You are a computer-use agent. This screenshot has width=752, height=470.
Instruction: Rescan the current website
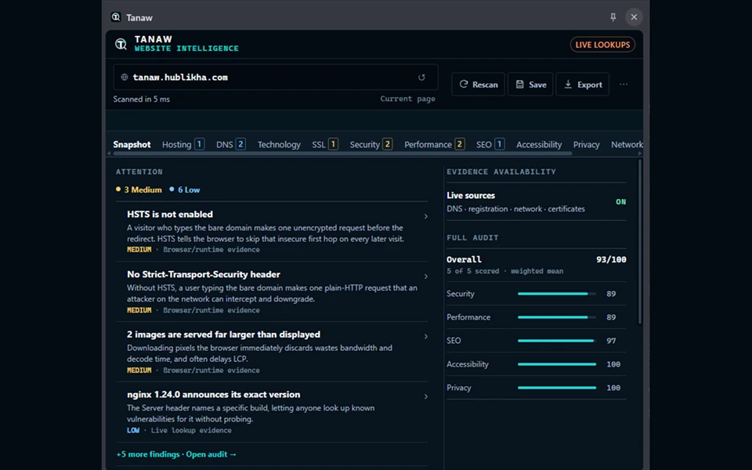coord(478,85)
